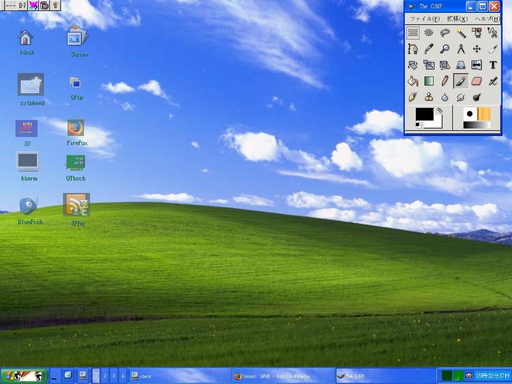The image size is (512, 384).
Task: Select the Move tool
Action: pyautogui.click(x=476, y=48)
